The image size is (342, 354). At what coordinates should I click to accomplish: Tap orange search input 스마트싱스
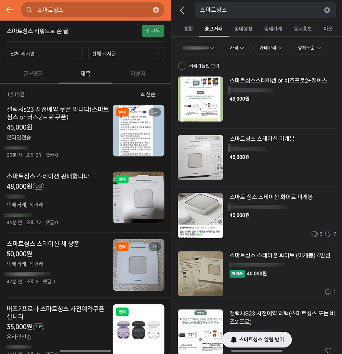tap(92, 10)
